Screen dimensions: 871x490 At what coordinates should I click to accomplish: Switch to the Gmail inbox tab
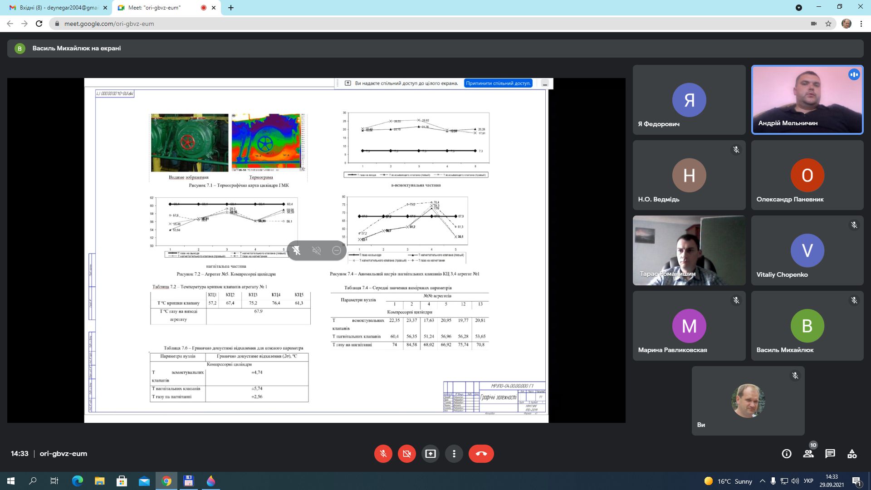tap(59, 8)
